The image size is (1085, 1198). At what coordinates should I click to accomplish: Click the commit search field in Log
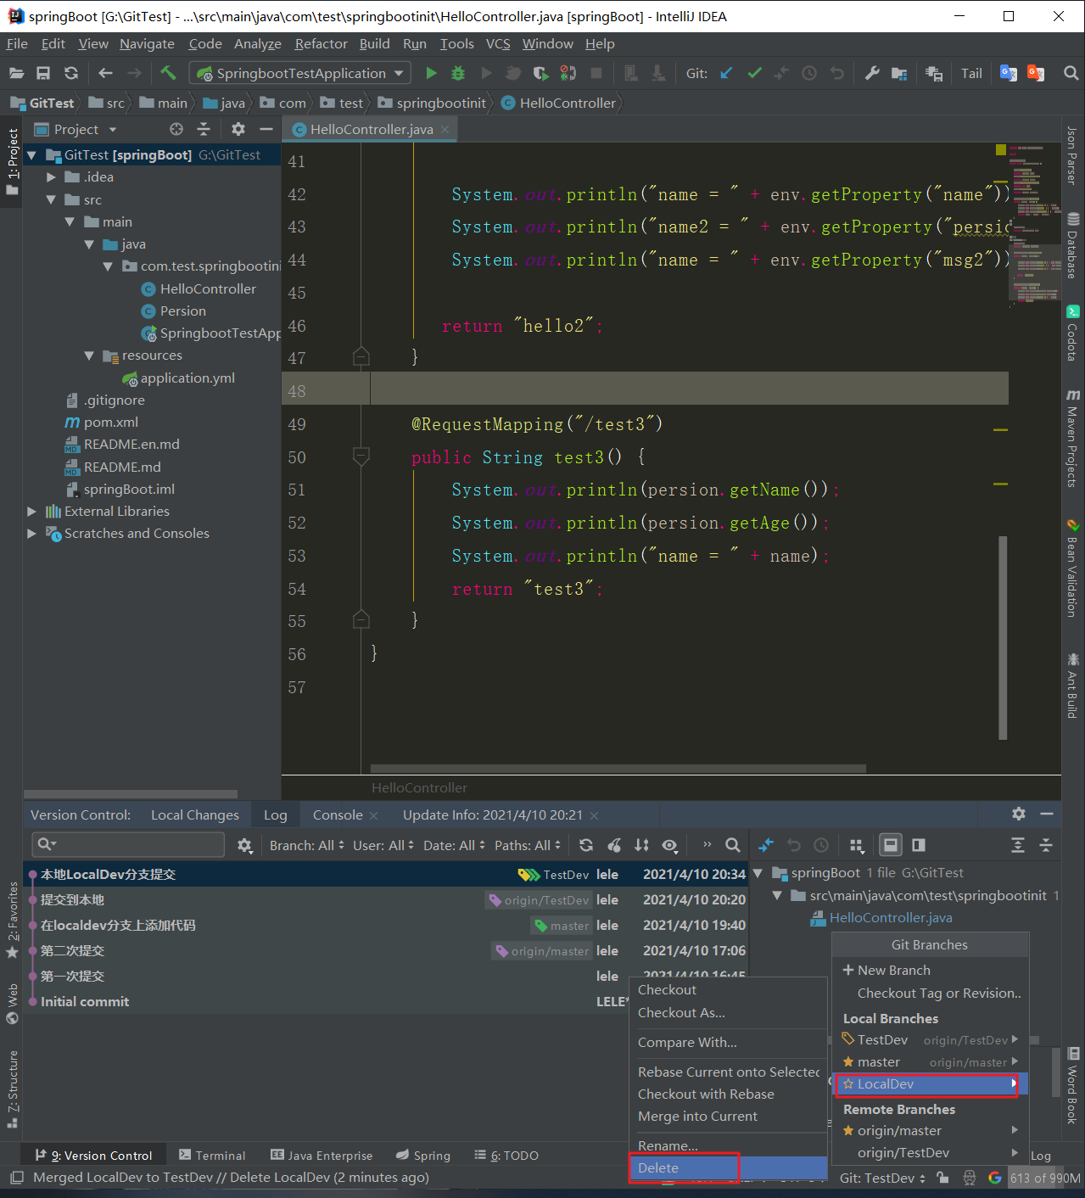(x=127, y=844)
